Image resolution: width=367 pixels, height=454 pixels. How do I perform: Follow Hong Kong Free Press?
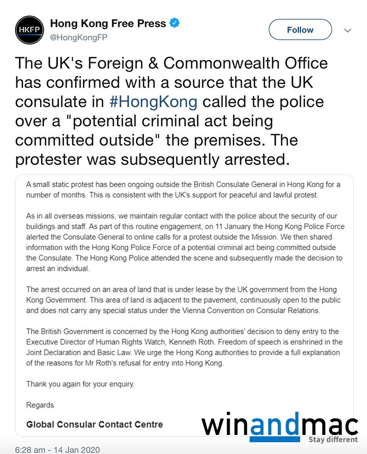click(x=300, y=30)
